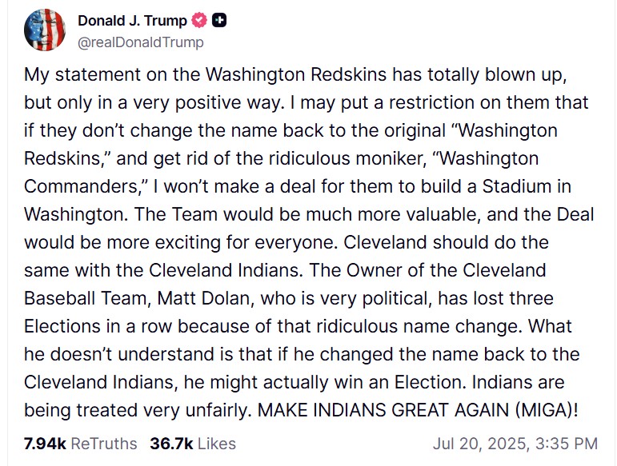Open the Jul 20, 2025 timestamp
This screenshot has height=466, width=617.
coord(515,443)
